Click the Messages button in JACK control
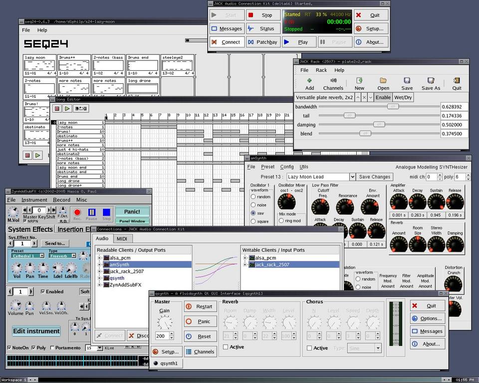This screenshot has width=479, height=383. click(227, 29)
